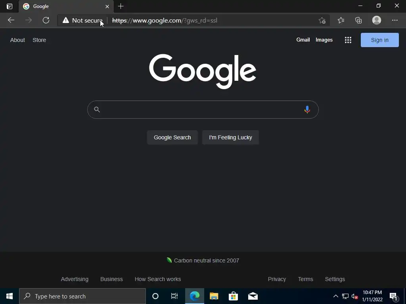Open the network status tray icon
Image resolution: width=406 pixels, height=304 pixels.
tap(345, 296)
